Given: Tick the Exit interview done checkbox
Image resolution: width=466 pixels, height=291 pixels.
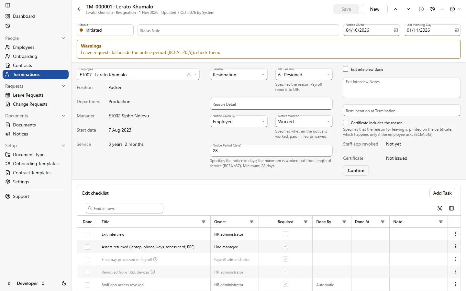Looking at the screenshot, I should coord(346,69).
